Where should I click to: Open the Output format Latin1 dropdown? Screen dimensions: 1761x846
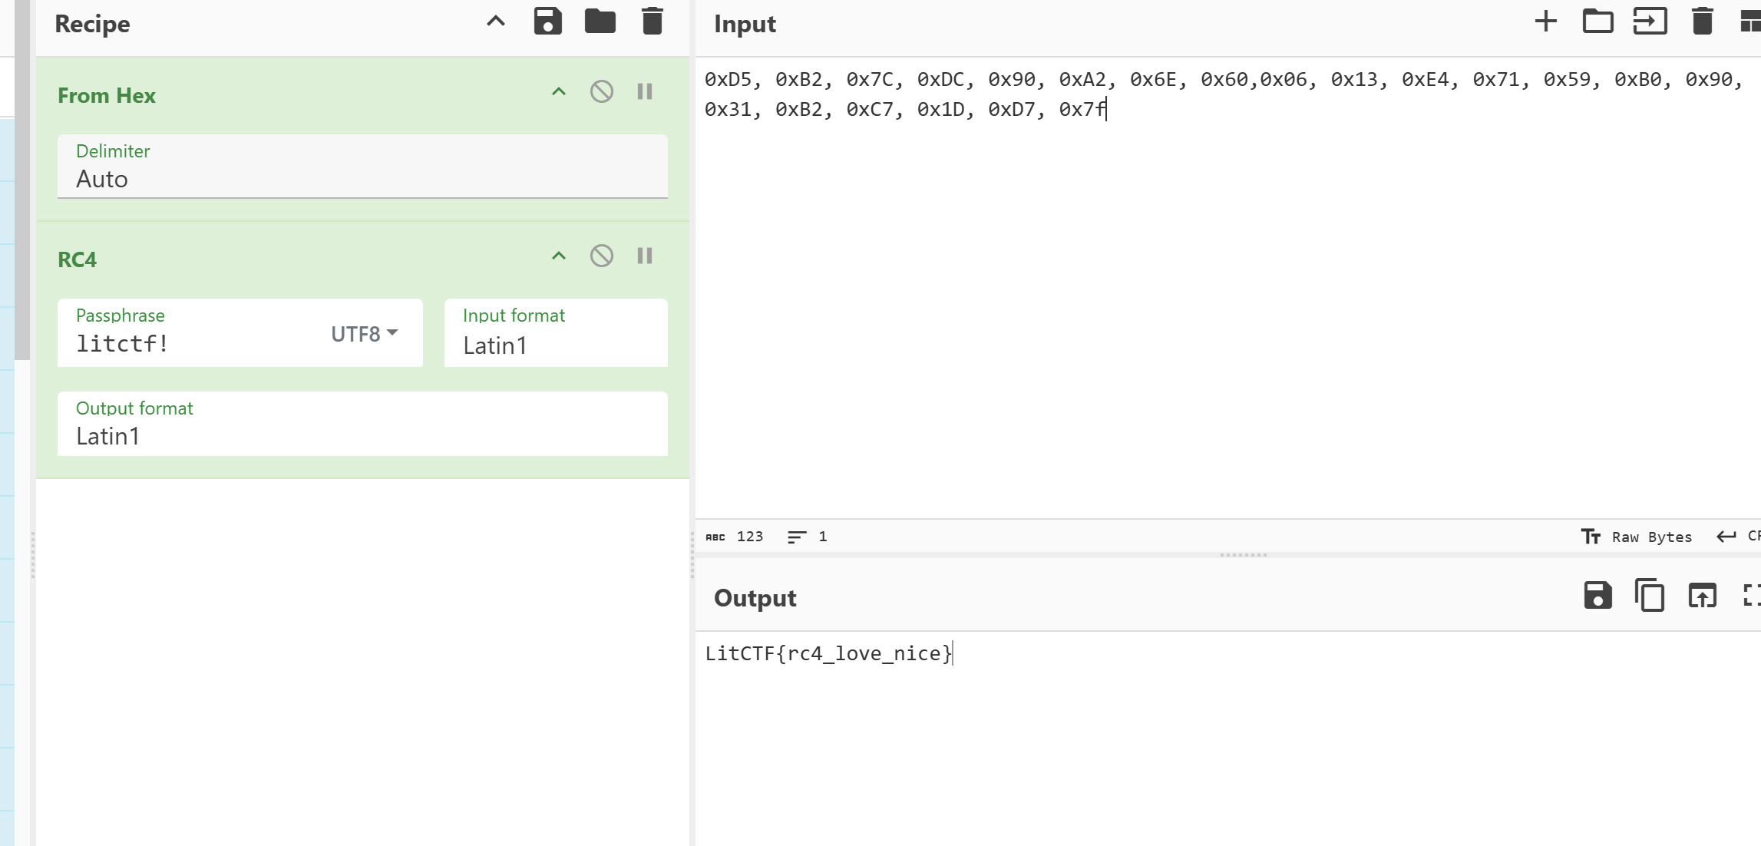point(362,424)
